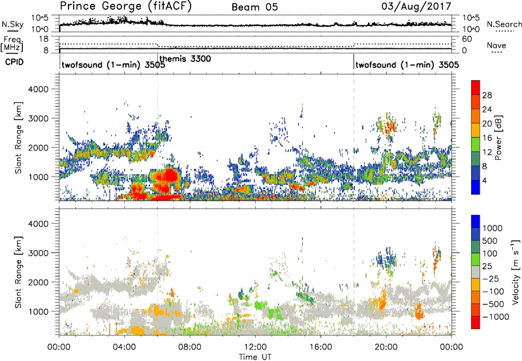Click the '-1000' tick on the velocity colorbar
The width and height of the screenshot is (522, 361).
tap(496, 317)
